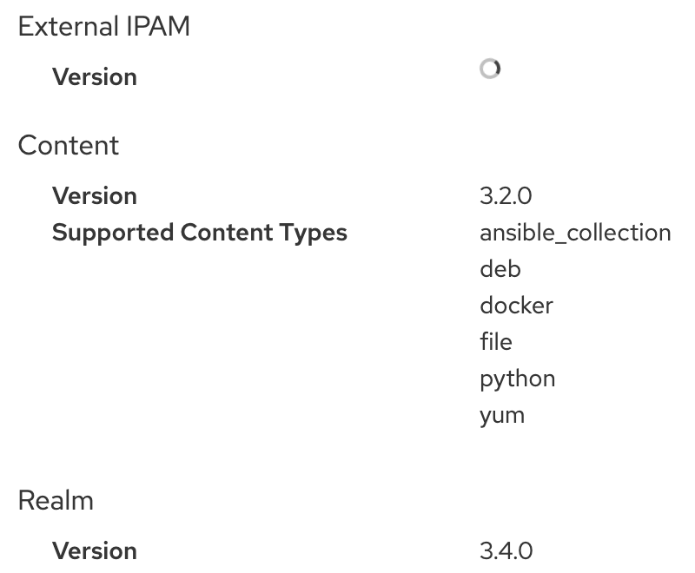
Task: Click the Version label under External IPAM
Action: pos(95,77)
